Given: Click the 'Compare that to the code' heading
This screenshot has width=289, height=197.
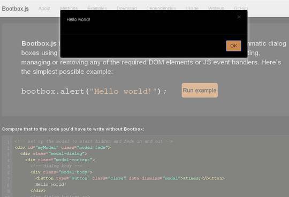Looking at the screenshot, I should click(x=73, y=129).
